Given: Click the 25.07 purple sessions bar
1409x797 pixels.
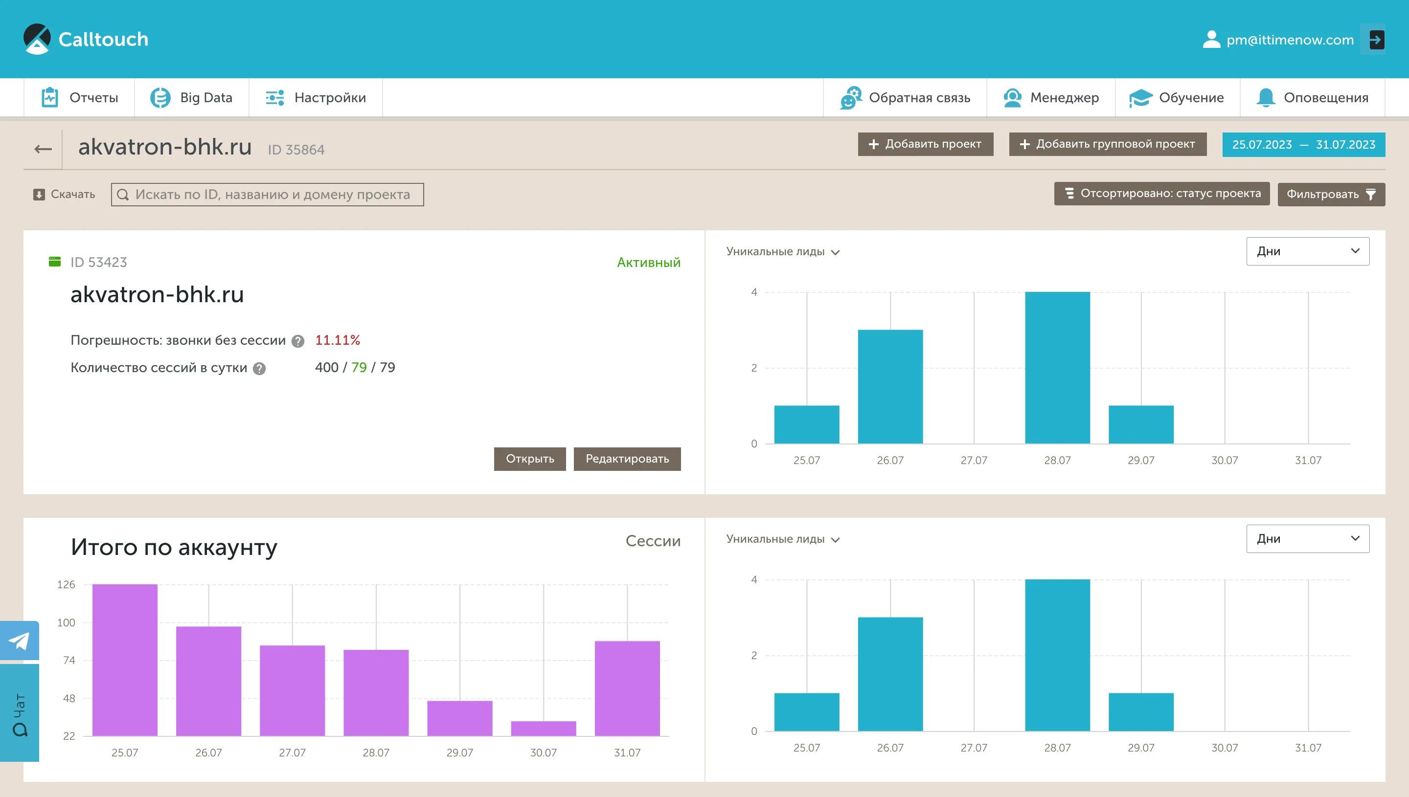Looking at the screenshot, I should [125, 660].
